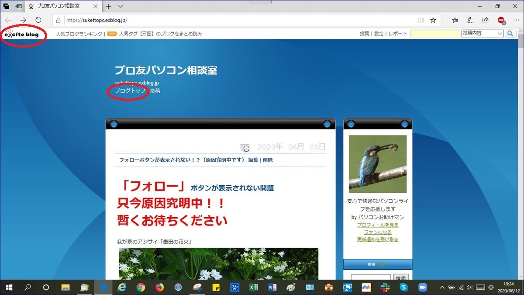Open Internet Explorer from the taskbar

[122, 287]
